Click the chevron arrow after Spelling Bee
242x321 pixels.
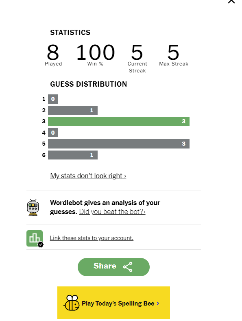158,303
